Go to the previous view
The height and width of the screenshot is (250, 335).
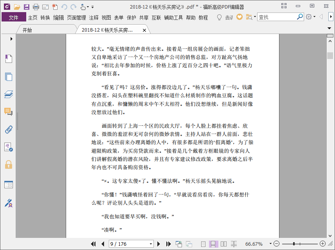[x=178, y=244]
